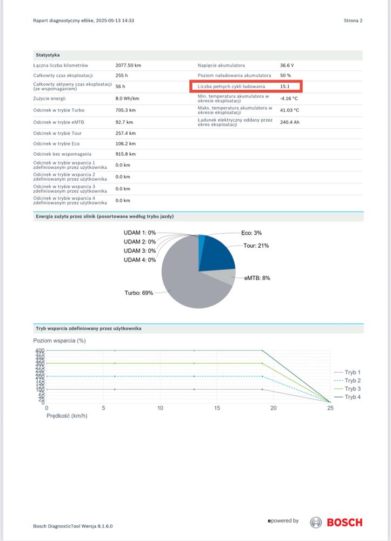Image resolution: width=391 pixels, height=541 pixels.
Task: Select the value '705.3 km'
Action: pos(125,110)
